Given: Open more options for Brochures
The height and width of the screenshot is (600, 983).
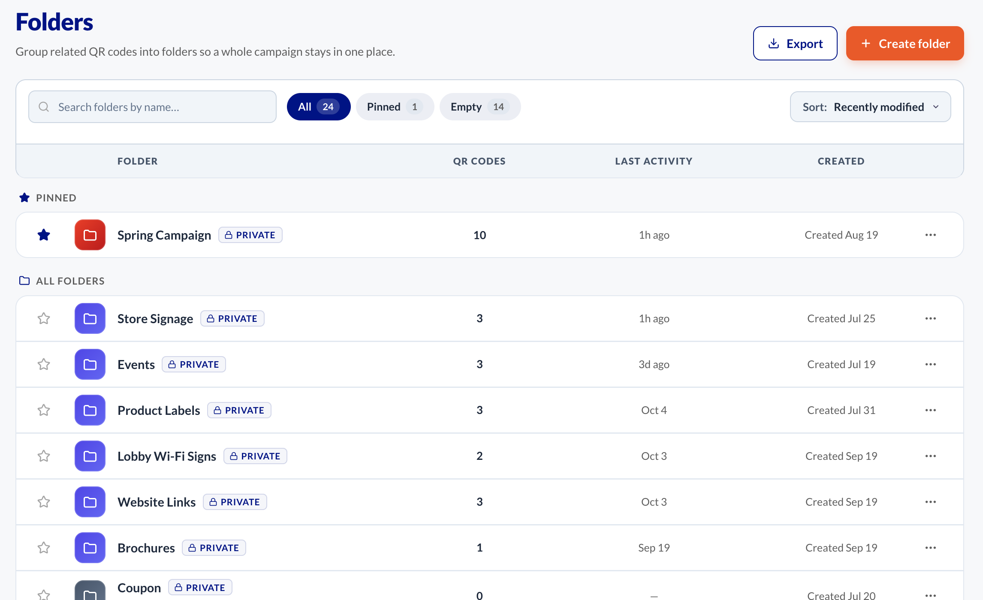Looking at the screenshot, I should click(x=931, y=548).
